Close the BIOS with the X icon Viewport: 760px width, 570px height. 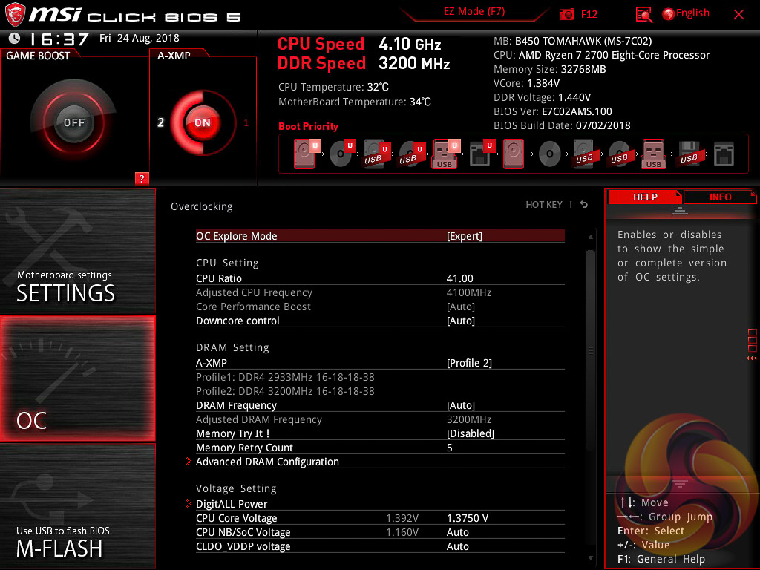pos(738,15)
